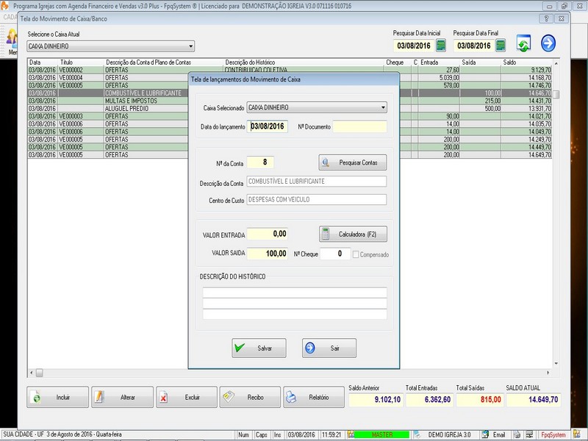Click the VALOR SAIDA field
The height and width of the screenshot is (441, 588).
(268, 254)
